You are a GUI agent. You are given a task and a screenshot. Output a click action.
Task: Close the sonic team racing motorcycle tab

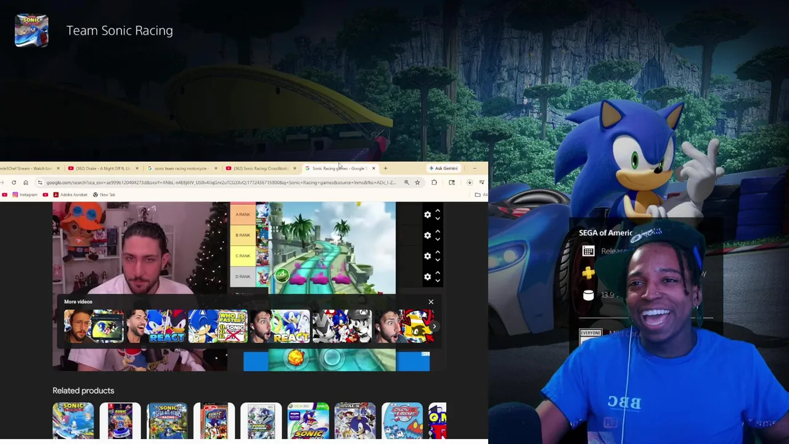[x=216, y=168]
